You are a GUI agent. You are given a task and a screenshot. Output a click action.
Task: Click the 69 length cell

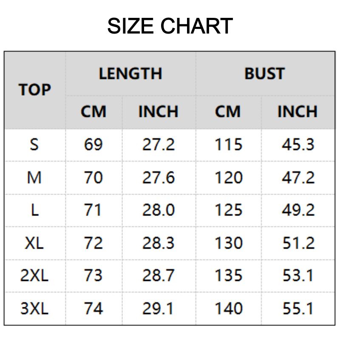[93, 144]
